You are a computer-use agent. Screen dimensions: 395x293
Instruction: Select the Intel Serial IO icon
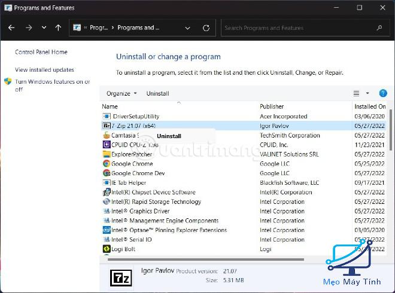[x=107, y=239]
